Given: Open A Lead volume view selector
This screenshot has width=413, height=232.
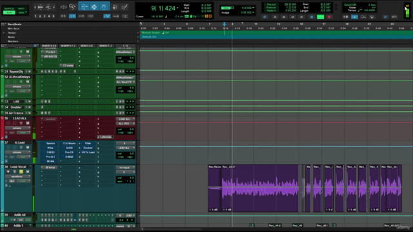Looking at the screenshot, I should [17, 152].
